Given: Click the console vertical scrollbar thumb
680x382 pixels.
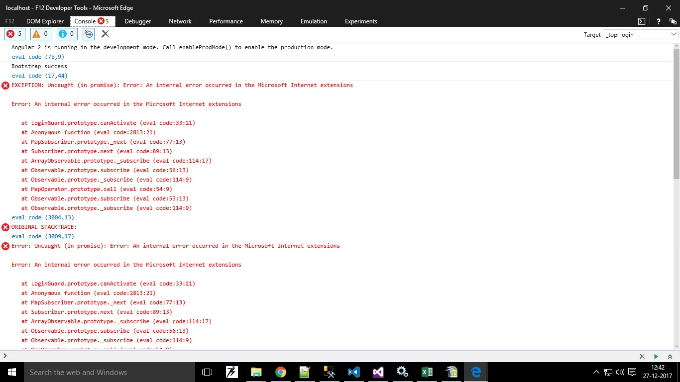Looking at the screenshot, I should click(x=676, y=114).
